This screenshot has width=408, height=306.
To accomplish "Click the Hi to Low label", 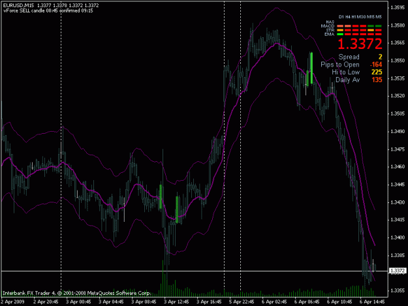I will (346, 72).
